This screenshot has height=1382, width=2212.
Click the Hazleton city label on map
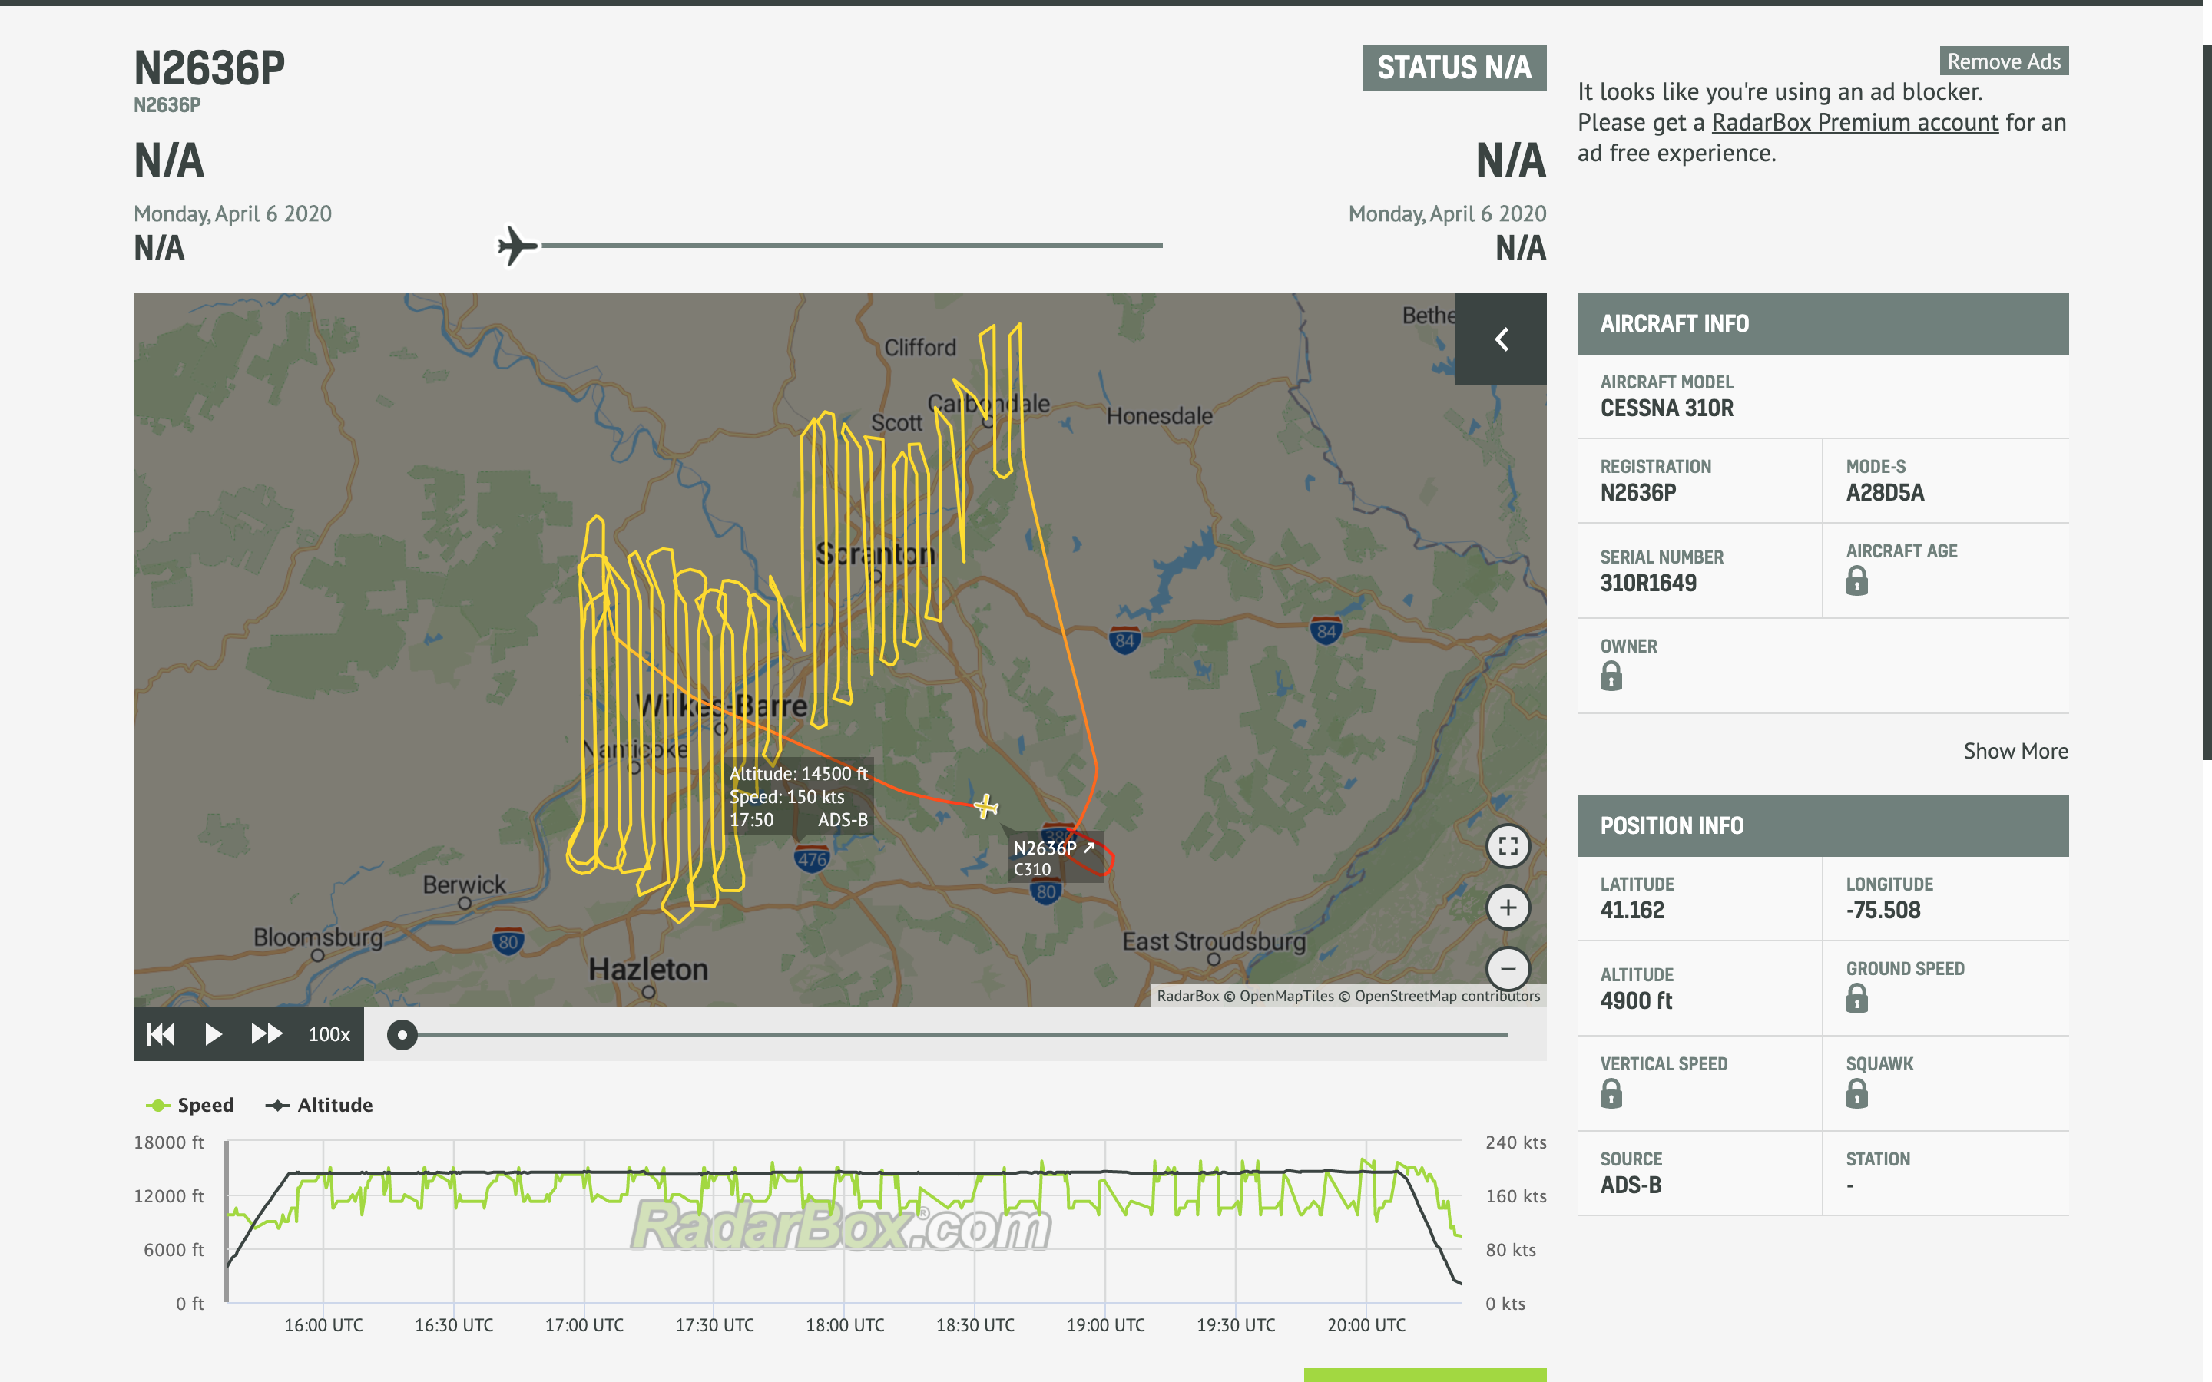648,970
